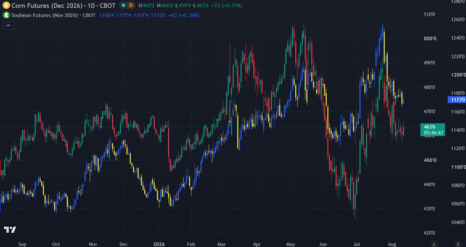Toggle scale B button on the soybean axis
Image resolution: width=466 pixels, height=247 pixels.
point(458,244)
